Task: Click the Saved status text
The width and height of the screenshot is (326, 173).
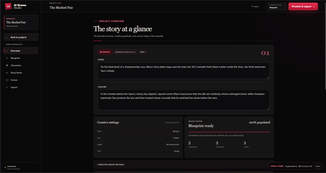Action: 256,6
